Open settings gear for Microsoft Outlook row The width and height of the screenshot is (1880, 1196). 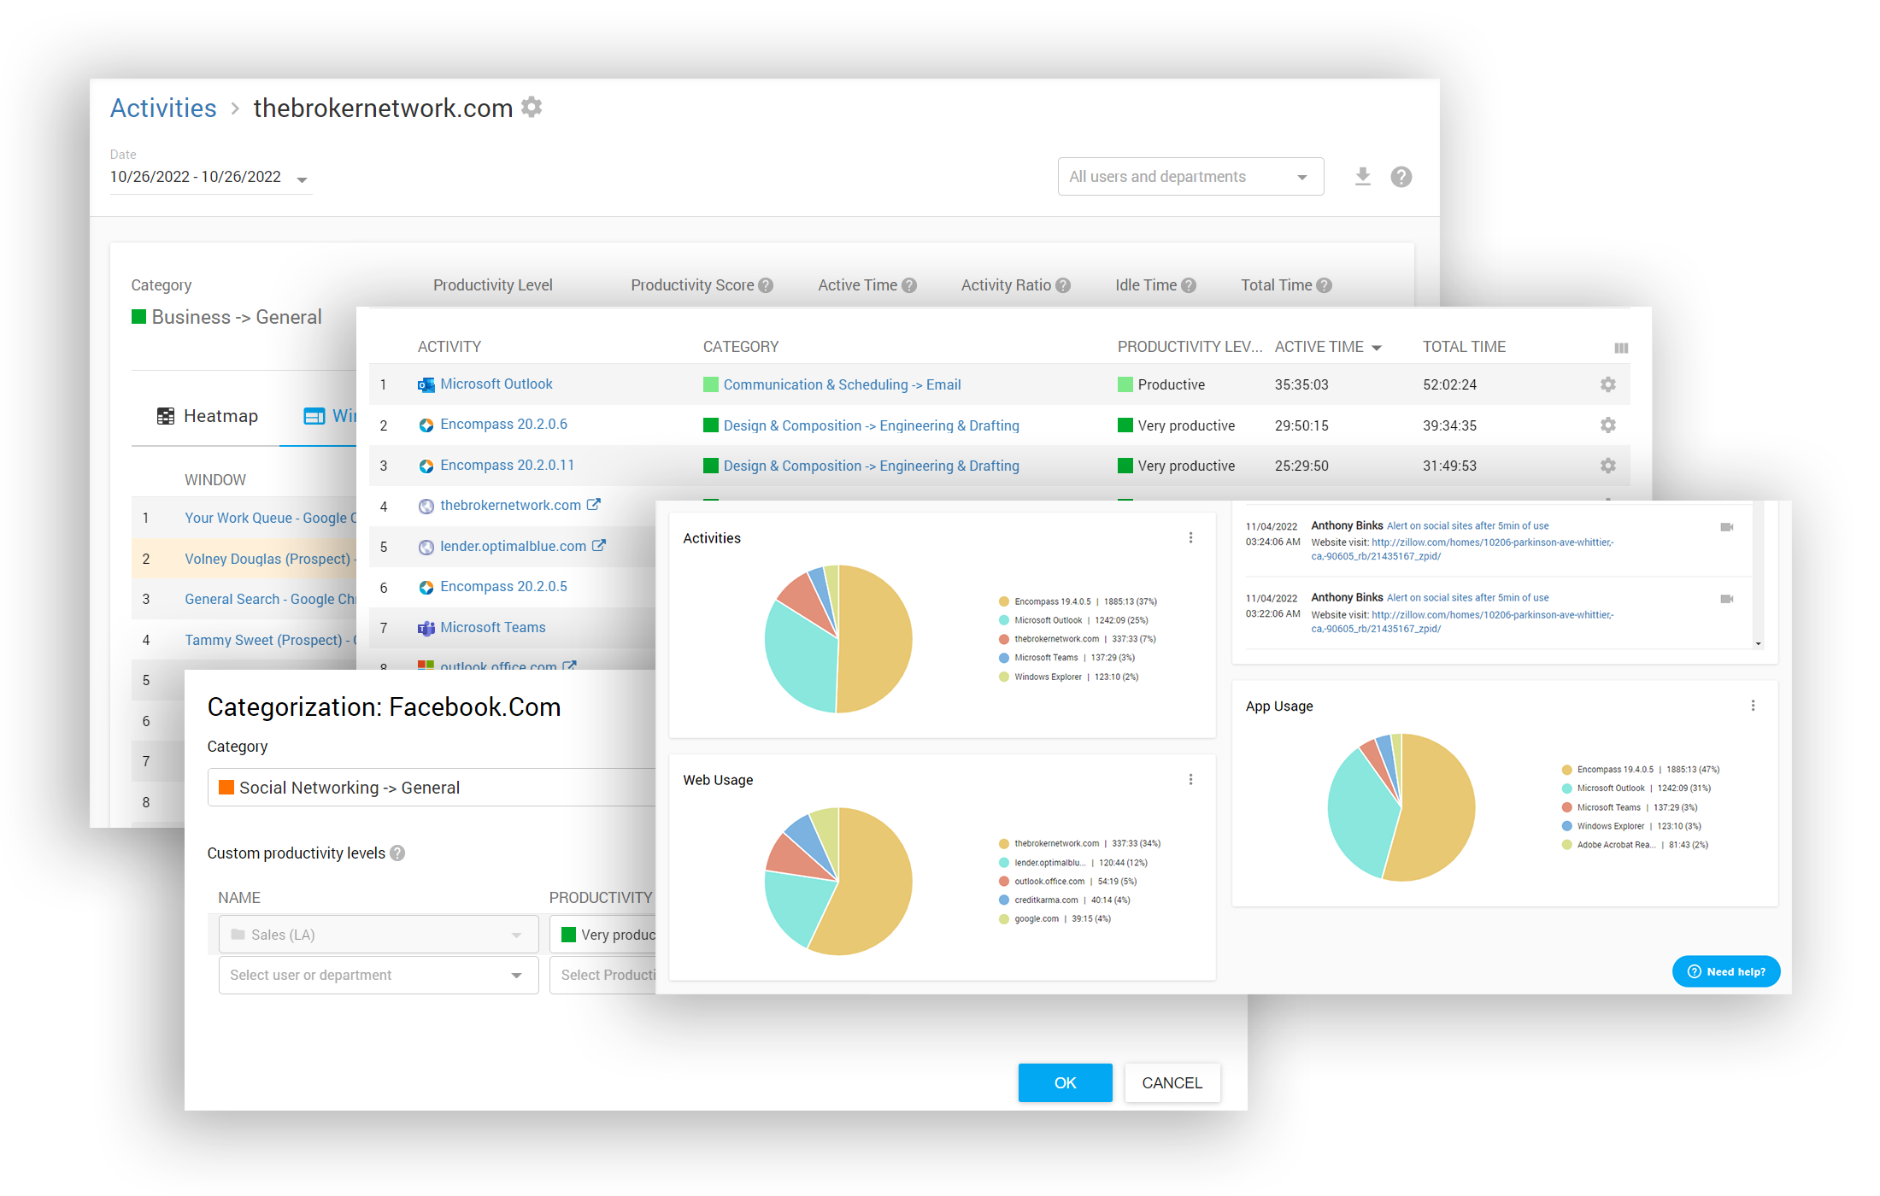click(1607, 384)
